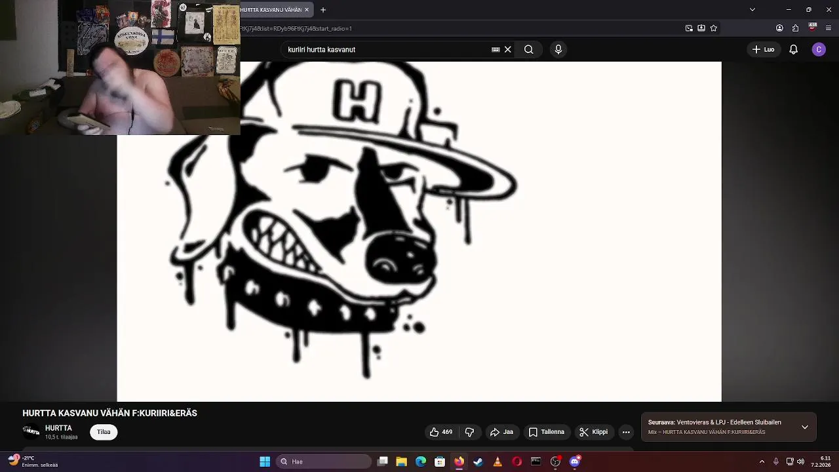The width and height of the screenshot is (839, 472).
Task: Open Opera browser from taskbar
Action: click(517, 462)
